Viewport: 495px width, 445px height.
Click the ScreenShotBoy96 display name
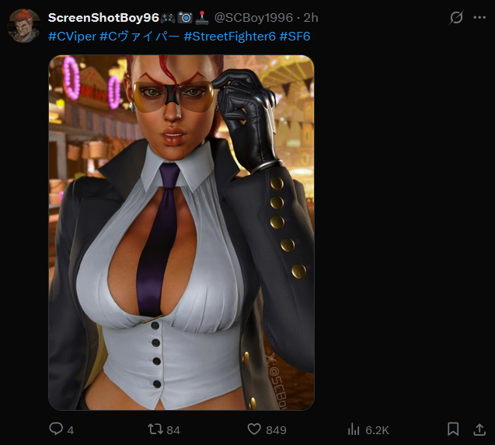(x=103, y=18)
